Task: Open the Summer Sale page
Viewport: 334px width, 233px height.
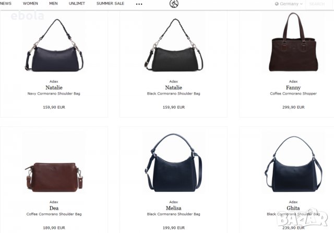Action: coord(110,4)
